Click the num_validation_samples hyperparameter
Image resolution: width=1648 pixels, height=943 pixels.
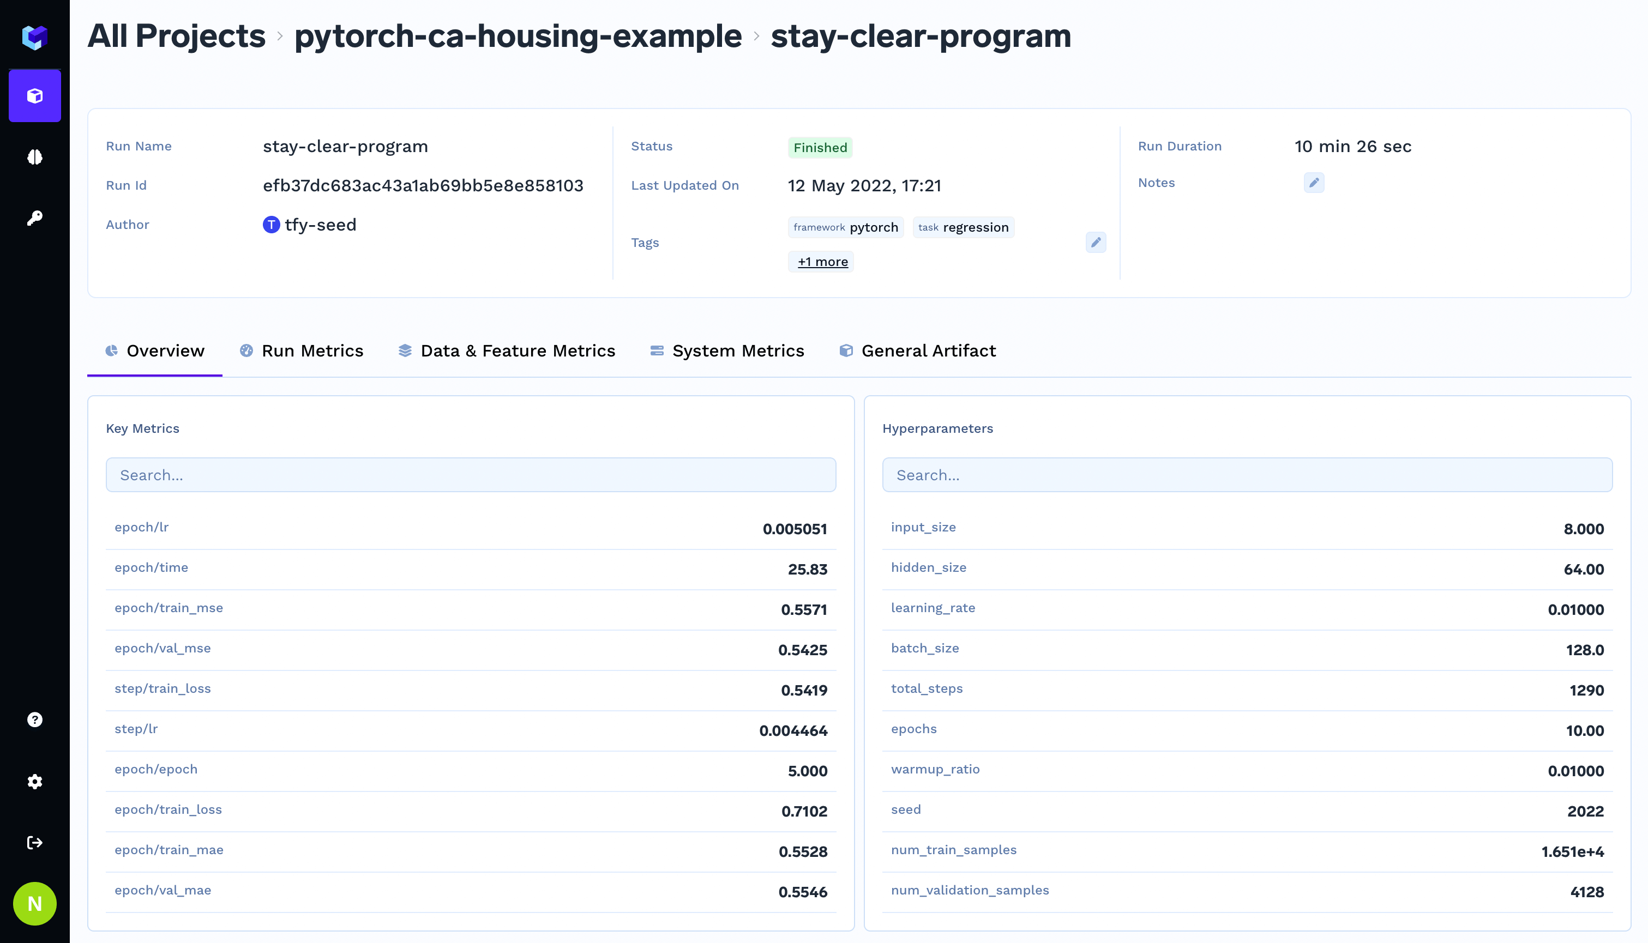pos(1247,892)
